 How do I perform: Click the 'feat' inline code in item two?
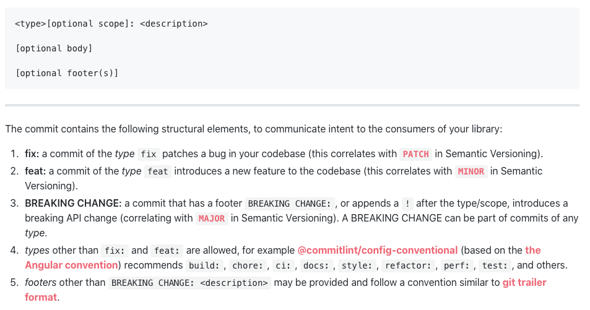pyautogui.click(x=158, y=171)
